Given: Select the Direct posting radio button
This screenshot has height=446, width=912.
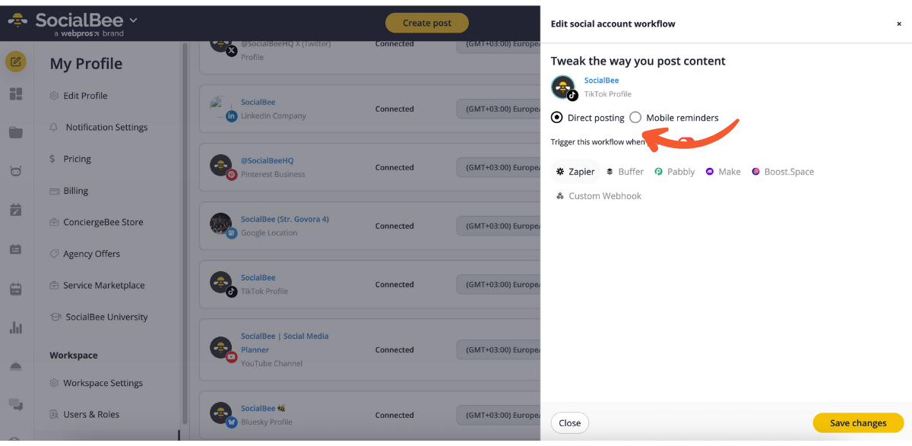Looking at the screenshot, I should (x=557, y=118).
